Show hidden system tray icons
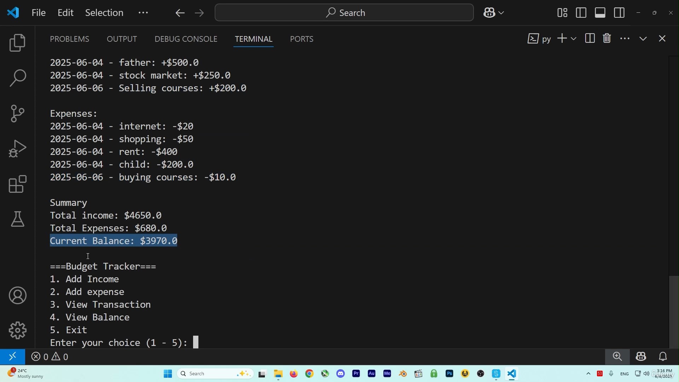The image size is (679, 382). pos(588,374)
